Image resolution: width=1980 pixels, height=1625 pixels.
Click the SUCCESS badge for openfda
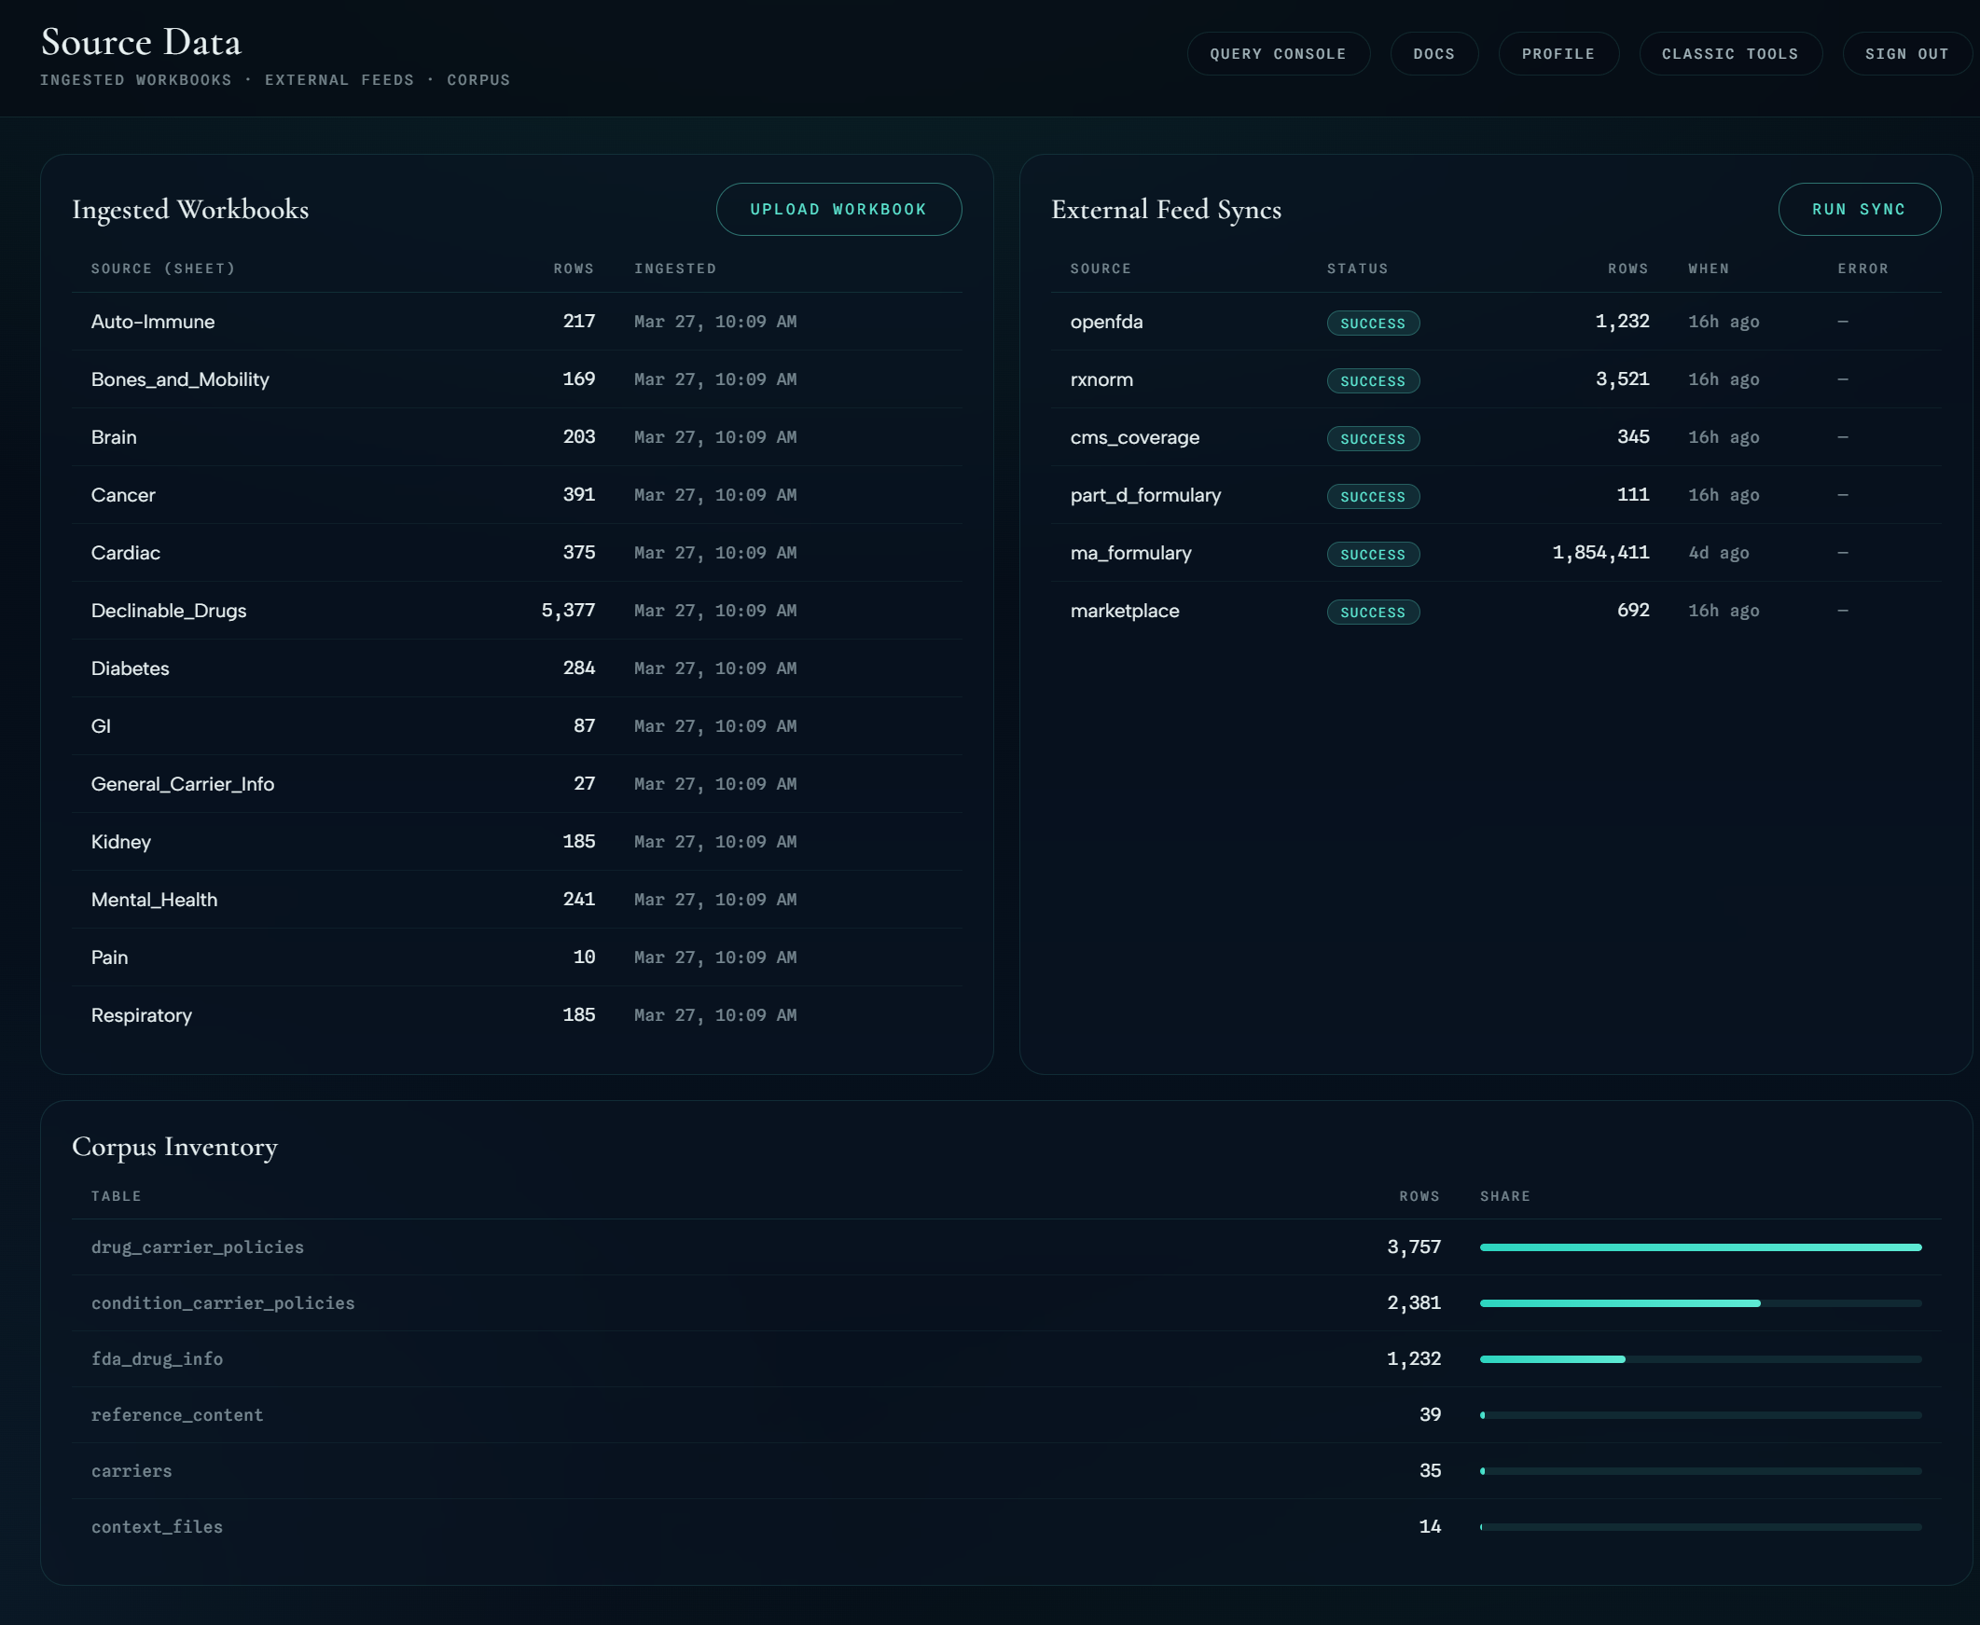click(x=1374, y=323)
